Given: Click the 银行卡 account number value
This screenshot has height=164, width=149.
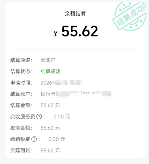Looking at the screenshot, I should pyautogui.click(x=76, y=94).
